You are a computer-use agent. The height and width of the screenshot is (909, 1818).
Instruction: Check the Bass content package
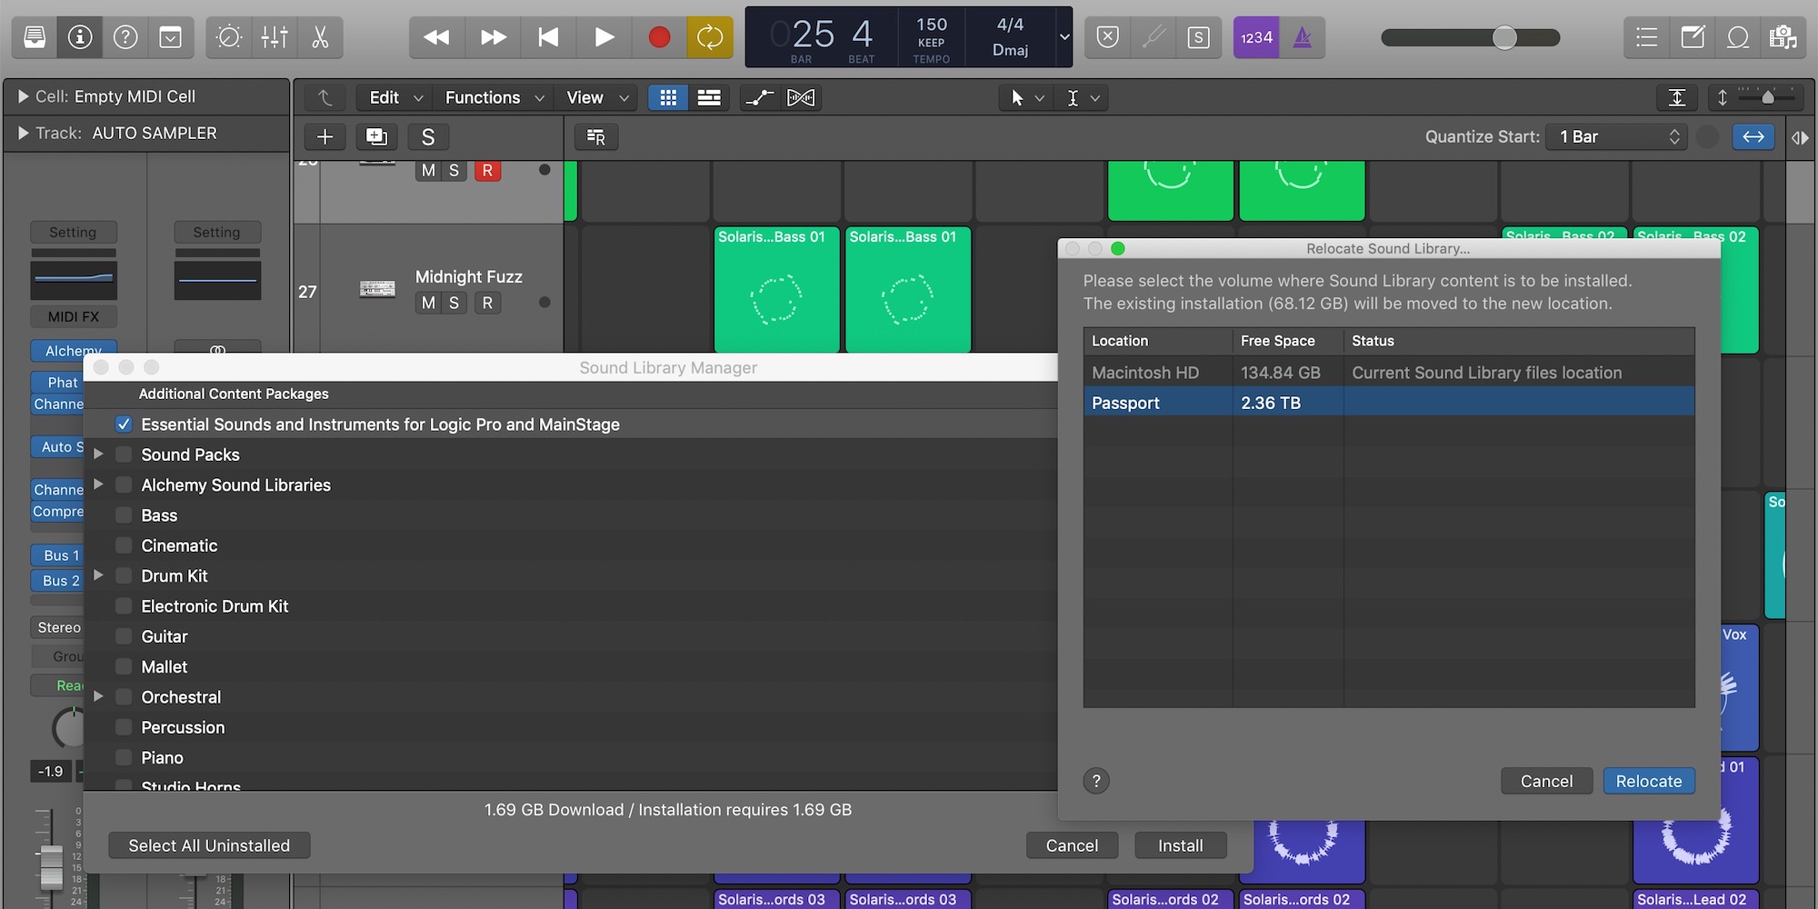[x=123, y=514]
